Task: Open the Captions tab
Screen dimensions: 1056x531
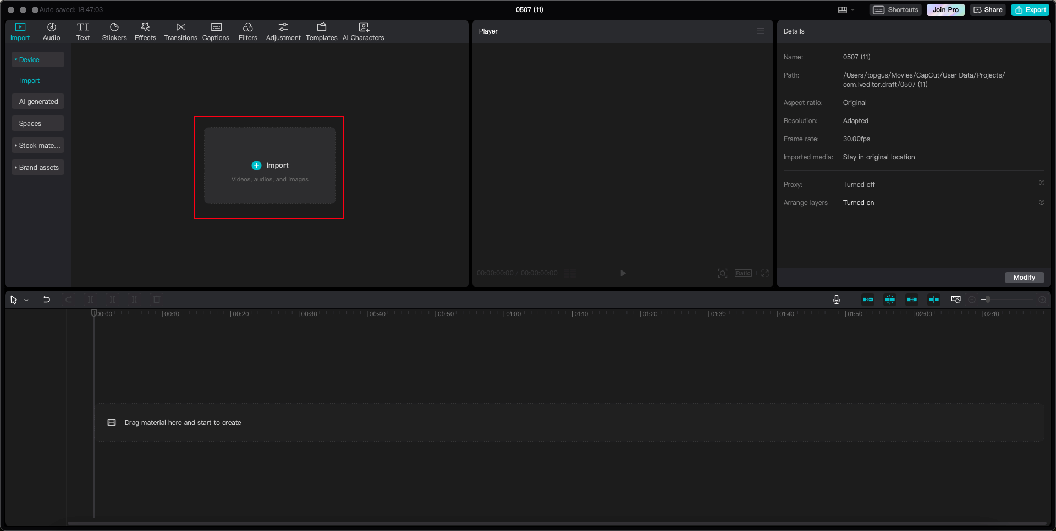Action: pyautogui.click(x=216, y=32)
